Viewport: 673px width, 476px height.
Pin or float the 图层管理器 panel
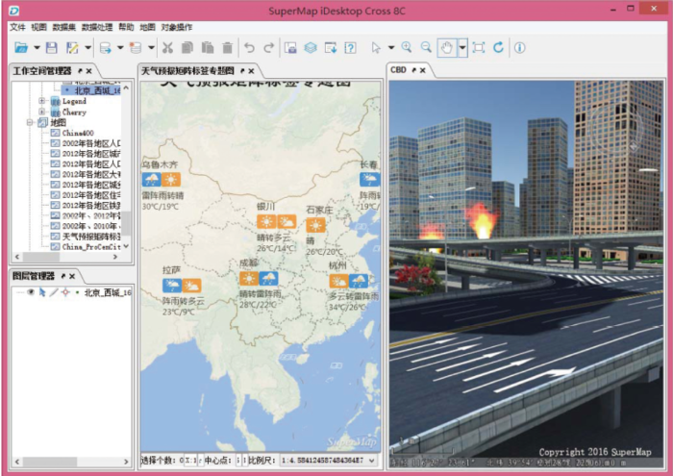[x=63, y=276]
